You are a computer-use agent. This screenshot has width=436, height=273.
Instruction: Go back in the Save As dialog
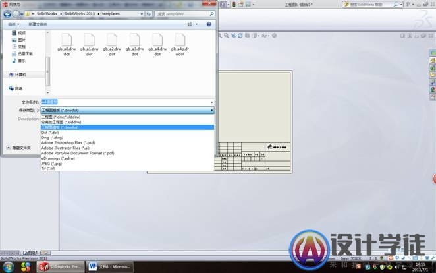[x=7, y=14]
